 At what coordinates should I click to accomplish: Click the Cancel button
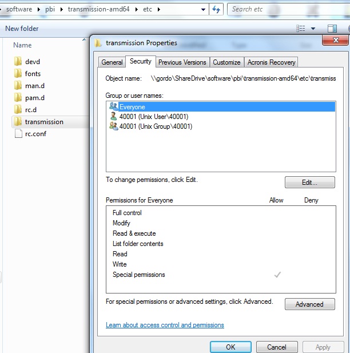coord(277,347)
